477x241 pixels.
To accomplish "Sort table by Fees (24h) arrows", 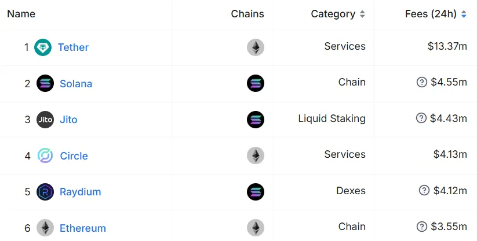I will tap(464, 14).
